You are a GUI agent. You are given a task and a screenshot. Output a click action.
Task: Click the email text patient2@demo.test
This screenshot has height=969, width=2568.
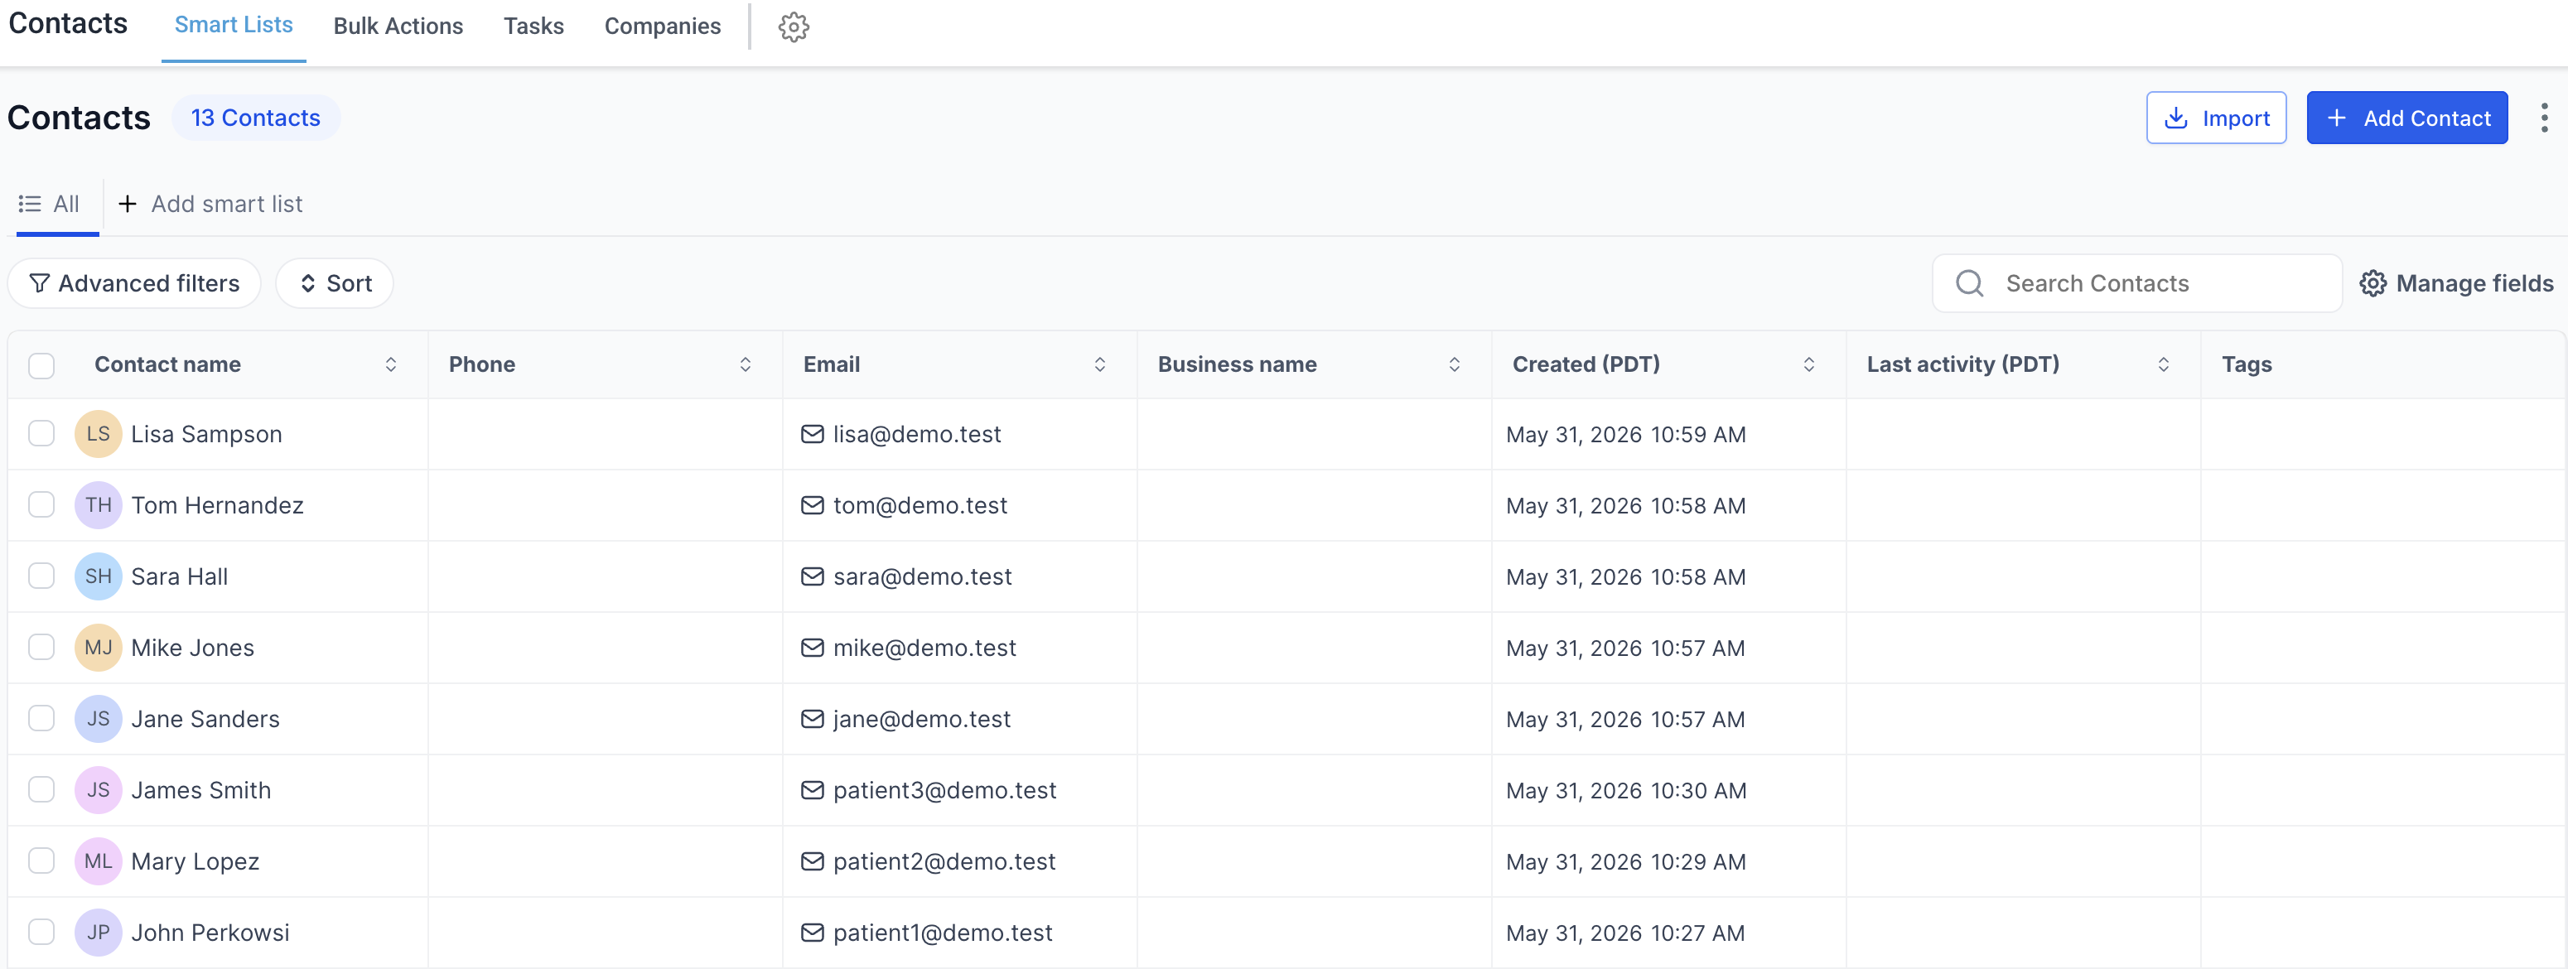click(x=944, y=861)
